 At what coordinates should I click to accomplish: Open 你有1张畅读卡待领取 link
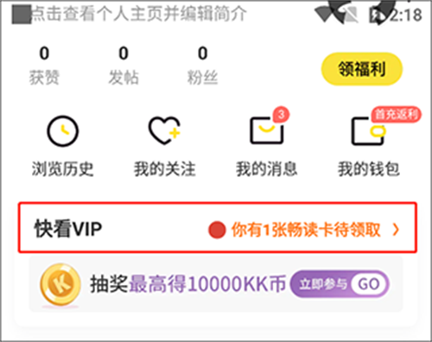click(x=306, y=230)
